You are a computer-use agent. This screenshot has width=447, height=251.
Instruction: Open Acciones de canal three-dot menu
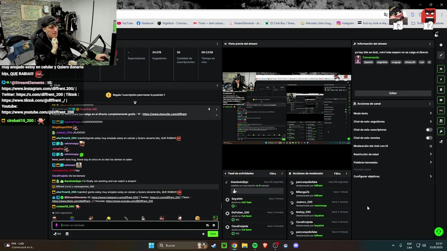coord(430,104)
